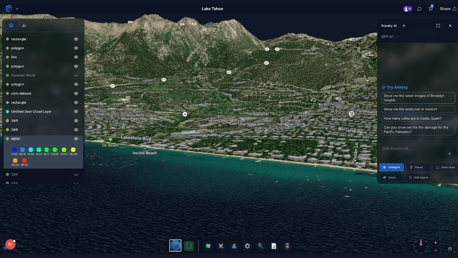Click the GeoAgent button
The width and height of the screenshot is (458, 258).
(x=391, y=167)
